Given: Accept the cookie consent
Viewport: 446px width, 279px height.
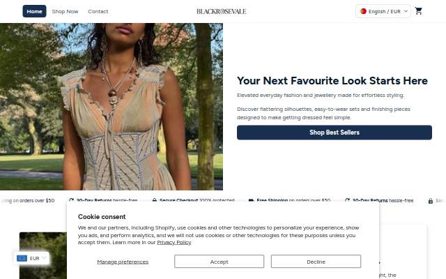Looking at the screenshot, I should (x=219, y=262).
